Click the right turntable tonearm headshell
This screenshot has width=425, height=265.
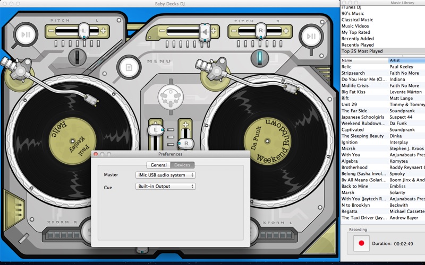click(x=291, y=89)
